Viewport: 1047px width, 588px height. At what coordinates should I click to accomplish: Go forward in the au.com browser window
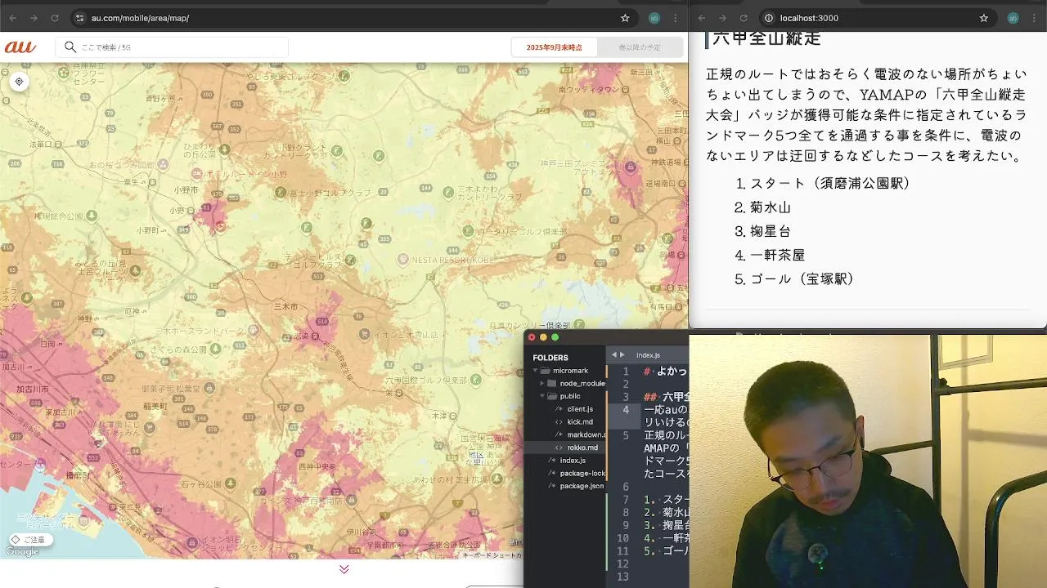(x=34, y=18)
